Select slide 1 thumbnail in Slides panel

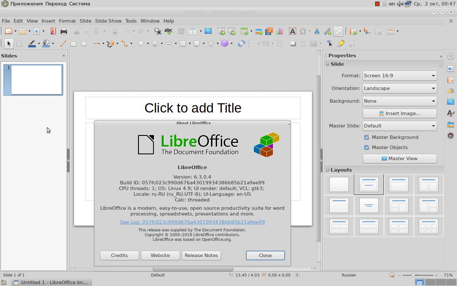[x=33, y=80]
